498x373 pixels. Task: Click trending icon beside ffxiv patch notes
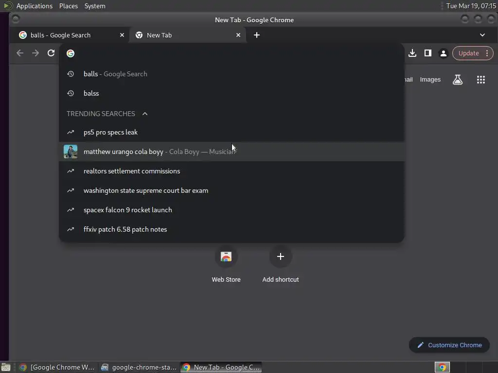71,229
